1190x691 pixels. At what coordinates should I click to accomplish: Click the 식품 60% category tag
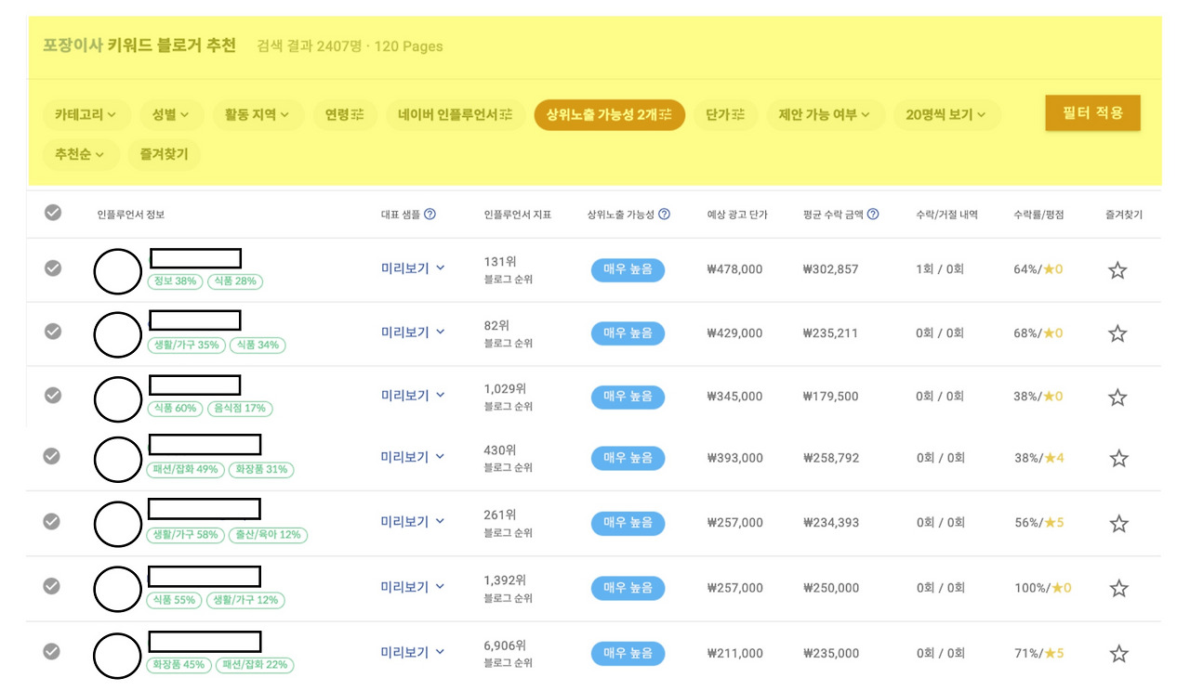175,408
